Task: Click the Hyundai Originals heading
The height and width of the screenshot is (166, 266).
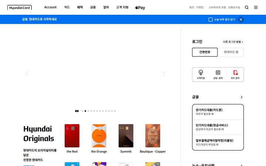Action: coord(39,134)
